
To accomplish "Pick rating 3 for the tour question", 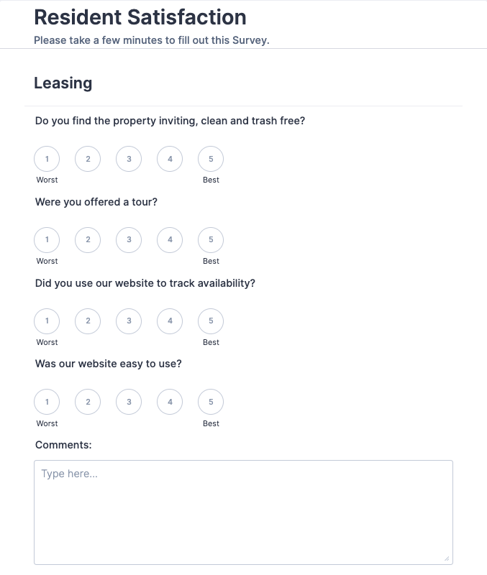I will (129, 240).
